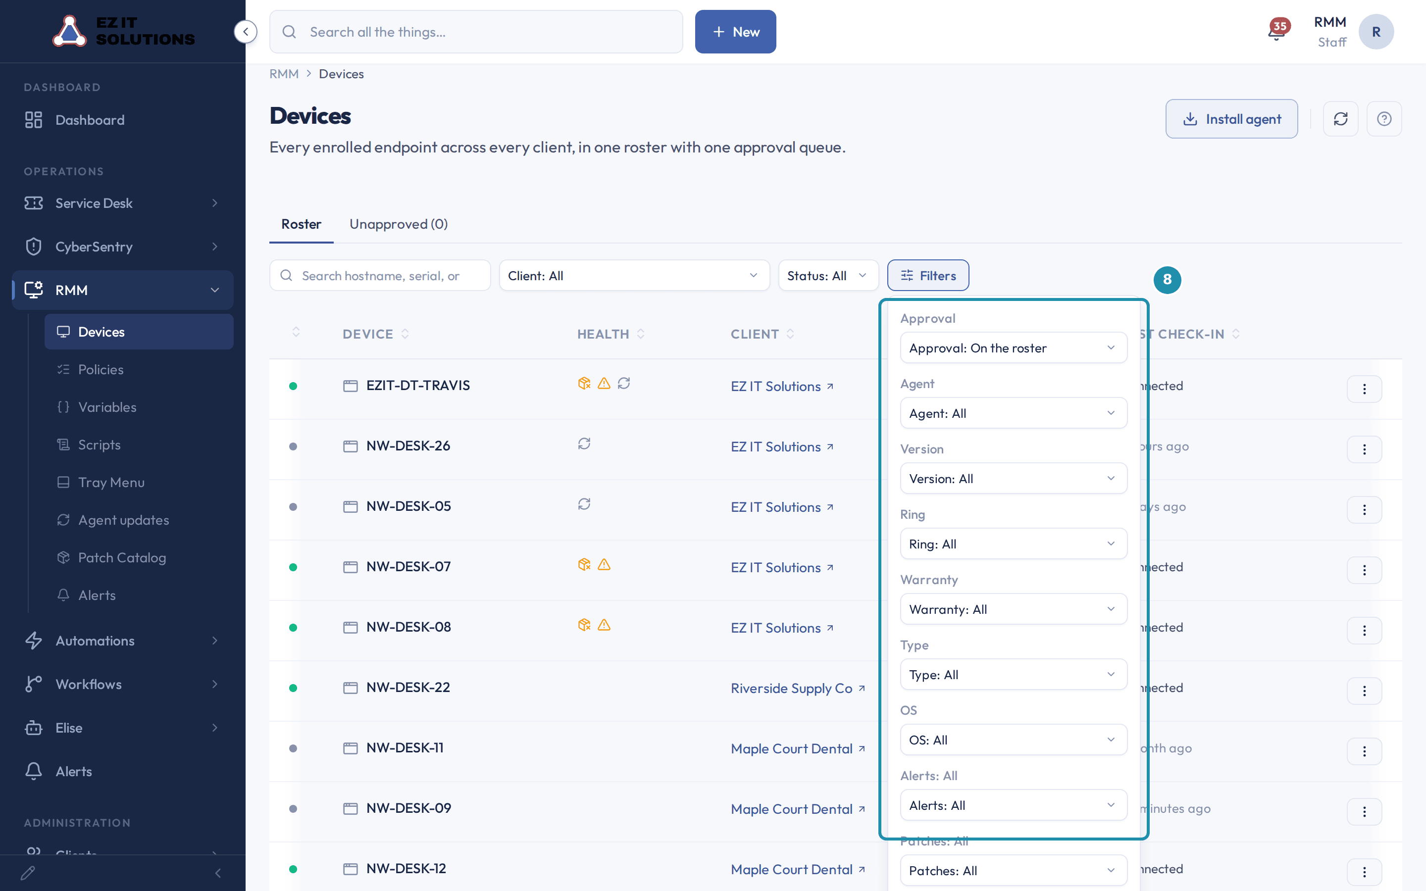Screen dimensions: 1426x891
Task: Sort the table by Device column
Action: click(x=376, y=334)
